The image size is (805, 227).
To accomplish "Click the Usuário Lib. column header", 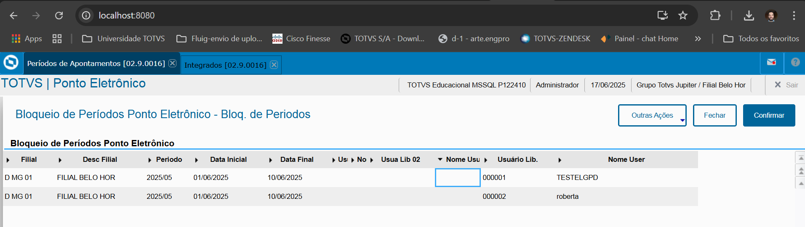I will (x=517, y=160).
